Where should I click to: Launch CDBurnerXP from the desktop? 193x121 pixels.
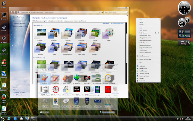tap(4, 74)
